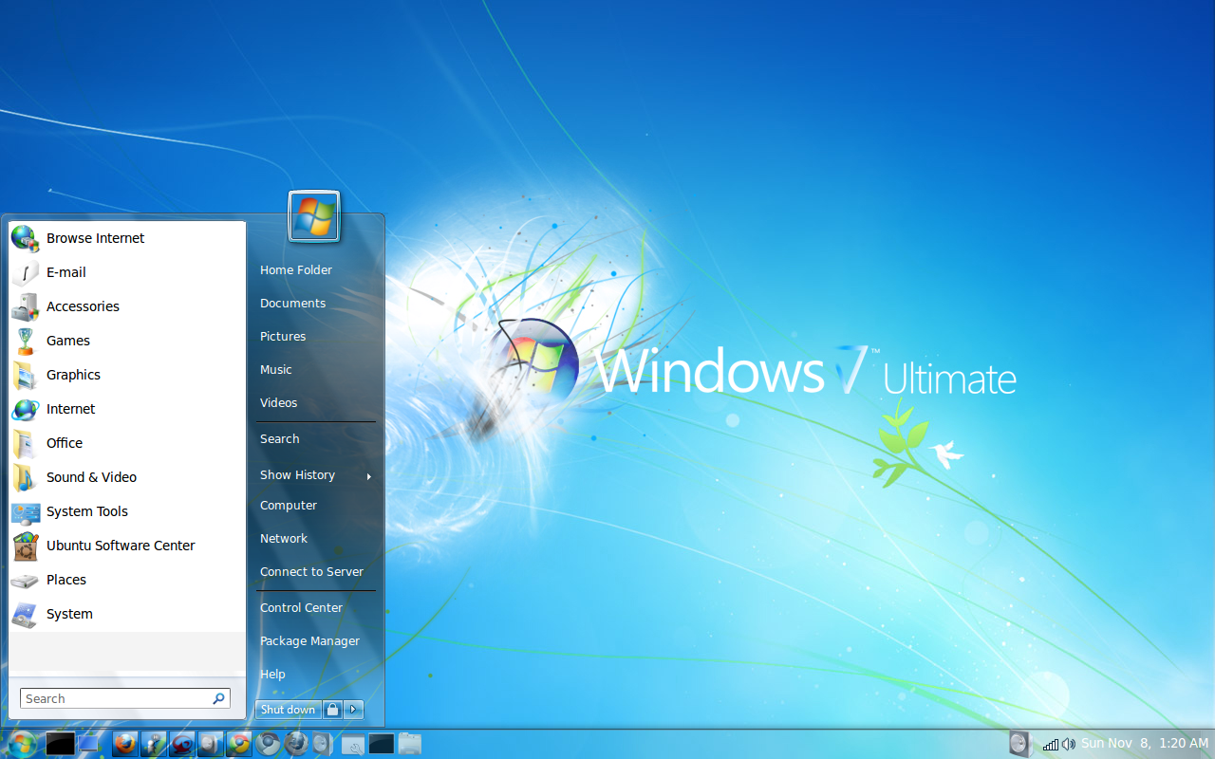Viewport: 1215px width, 759px height.
Task: Open Google Chrome from the taskbar
Action: pos(238,744)
